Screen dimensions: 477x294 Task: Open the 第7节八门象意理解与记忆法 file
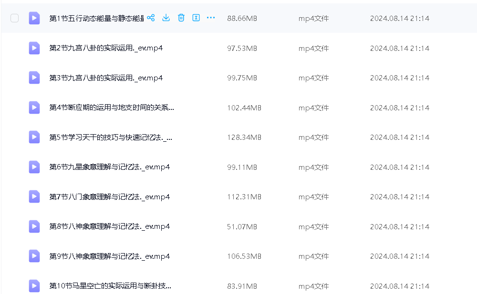click(x=109, y=197)
